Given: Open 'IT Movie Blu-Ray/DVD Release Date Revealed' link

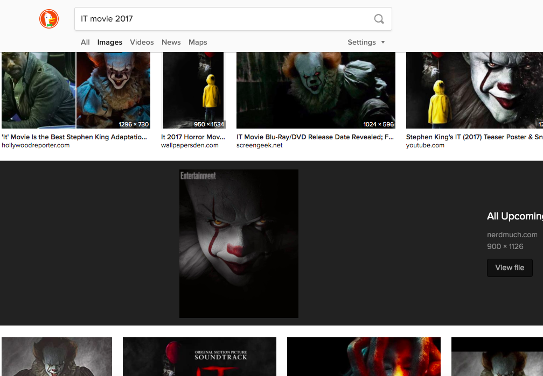Looking at the screenshot, I should pos(315,137).
